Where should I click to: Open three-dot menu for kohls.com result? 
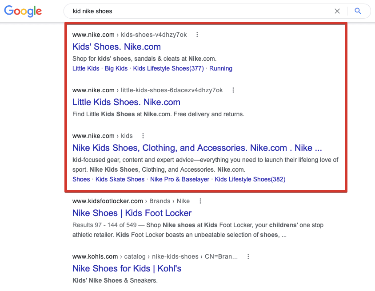(248, 256)
